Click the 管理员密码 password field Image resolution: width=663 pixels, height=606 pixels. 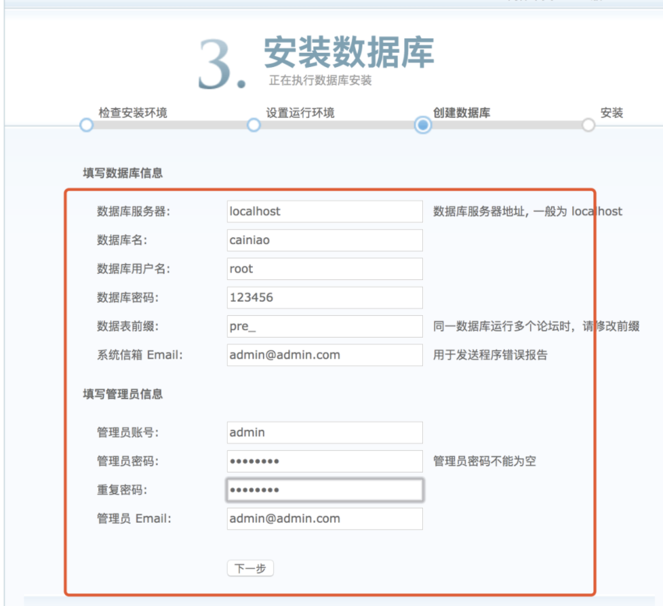coord(325,462)
